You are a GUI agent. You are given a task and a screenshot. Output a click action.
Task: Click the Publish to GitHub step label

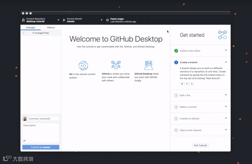pos(189,119)
